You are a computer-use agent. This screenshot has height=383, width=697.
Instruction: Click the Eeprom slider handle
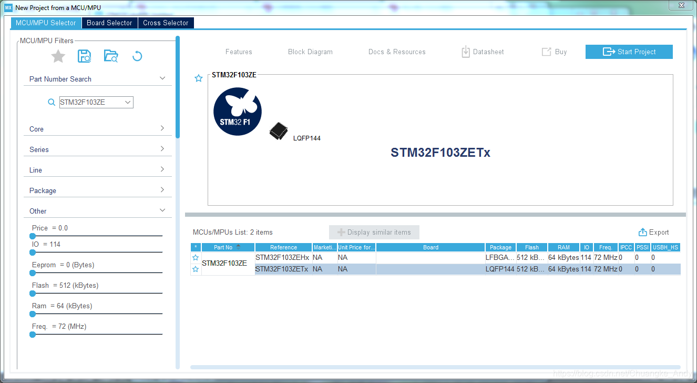33,273
